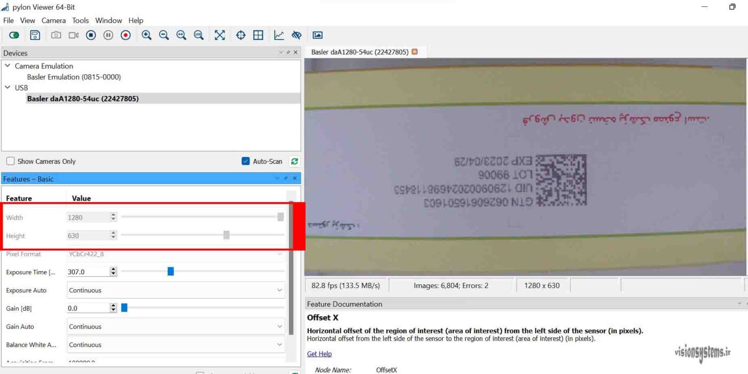748x374 pixels.
Task: Open the Window menu
Action: 108,20
